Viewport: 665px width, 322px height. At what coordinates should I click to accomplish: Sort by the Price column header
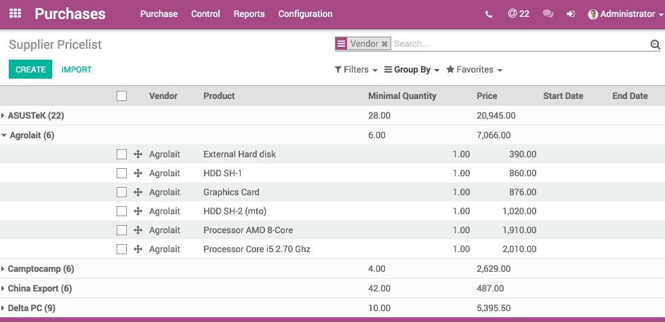tap(487, 96)
